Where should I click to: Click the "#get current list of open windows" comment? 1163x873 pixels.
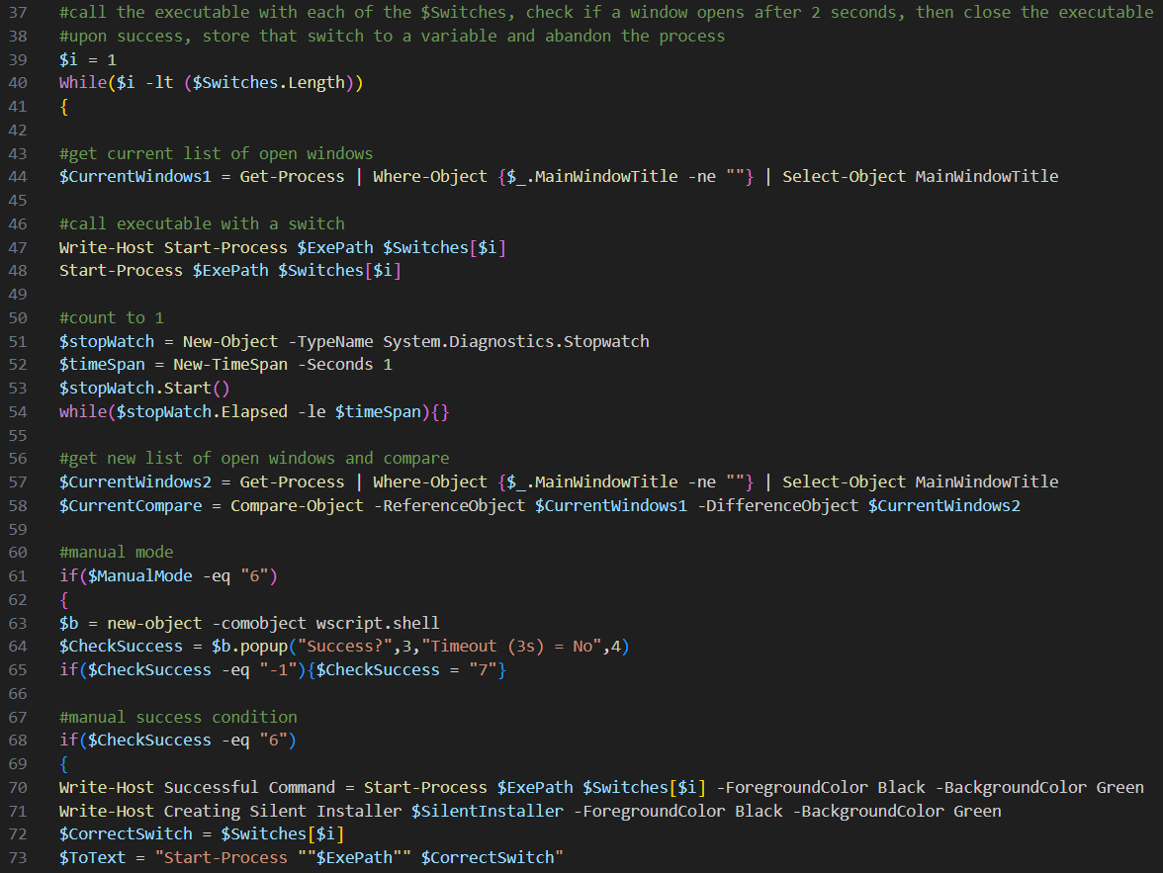click(x=216, y=153)
